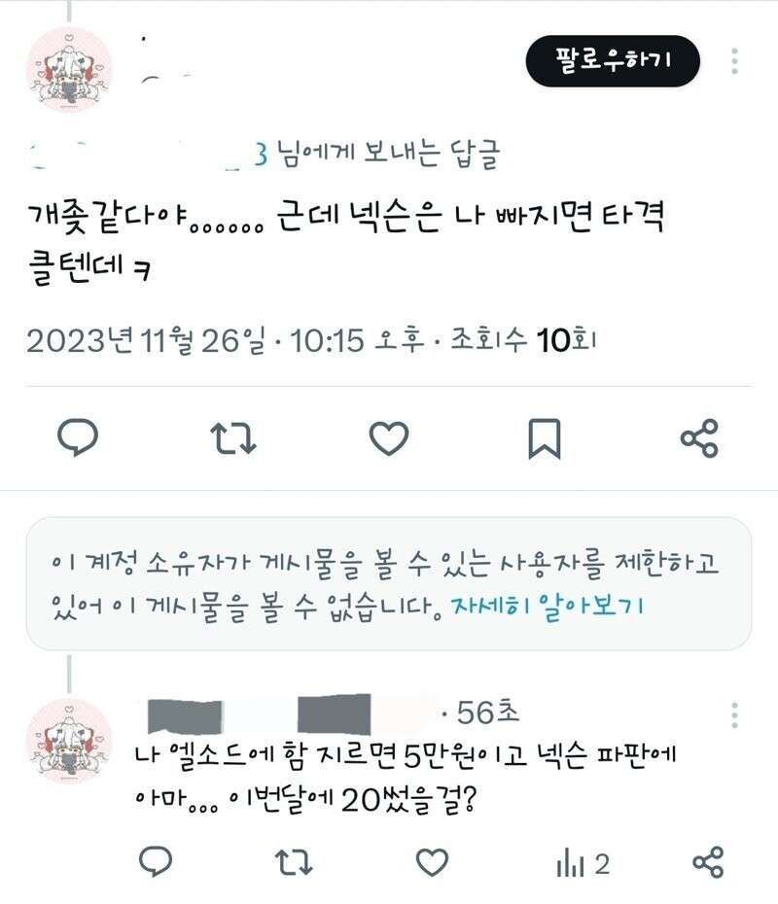778x904 pixels.
Task: Share the main tweet
Action: tap(699, 438)
